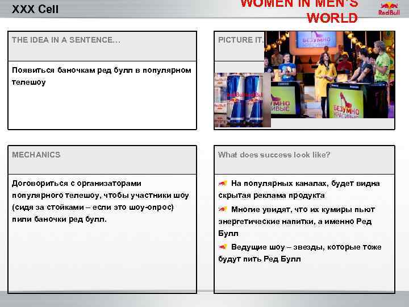Screen dimensions: 409x307
Task: Click the line 'пили баночки ред булл.'
Action: (59, 219)
